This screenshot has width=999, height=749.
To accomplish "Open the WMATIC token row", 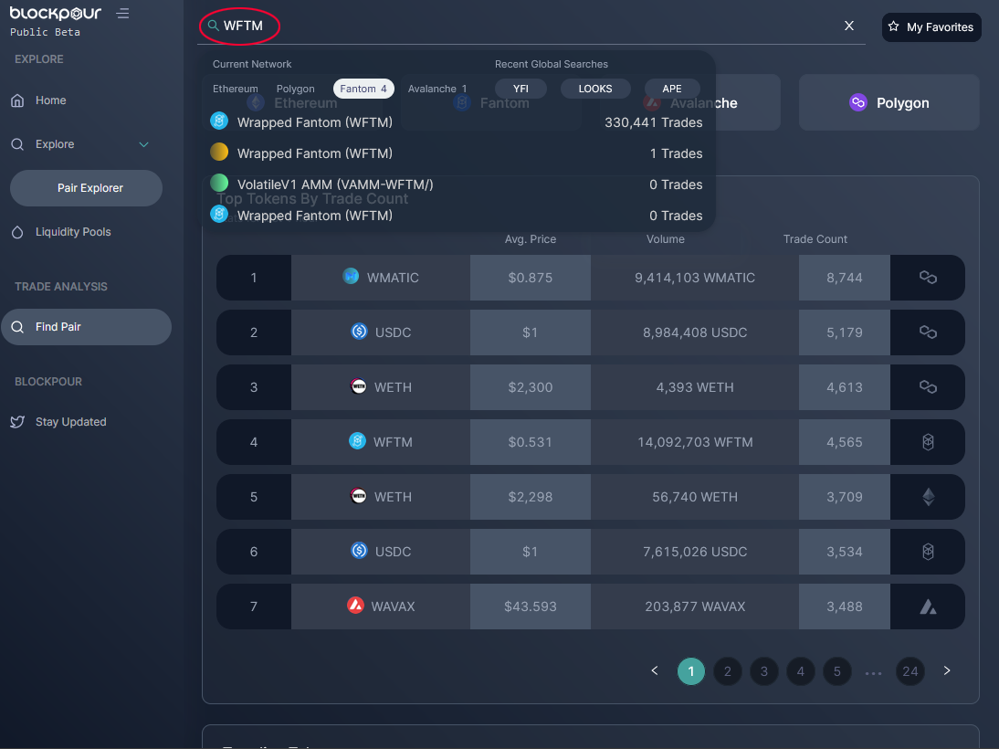I will click(591, 278).
